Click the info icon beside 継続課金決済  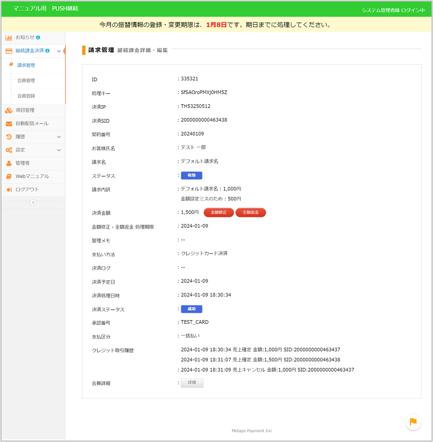[47, 51]
